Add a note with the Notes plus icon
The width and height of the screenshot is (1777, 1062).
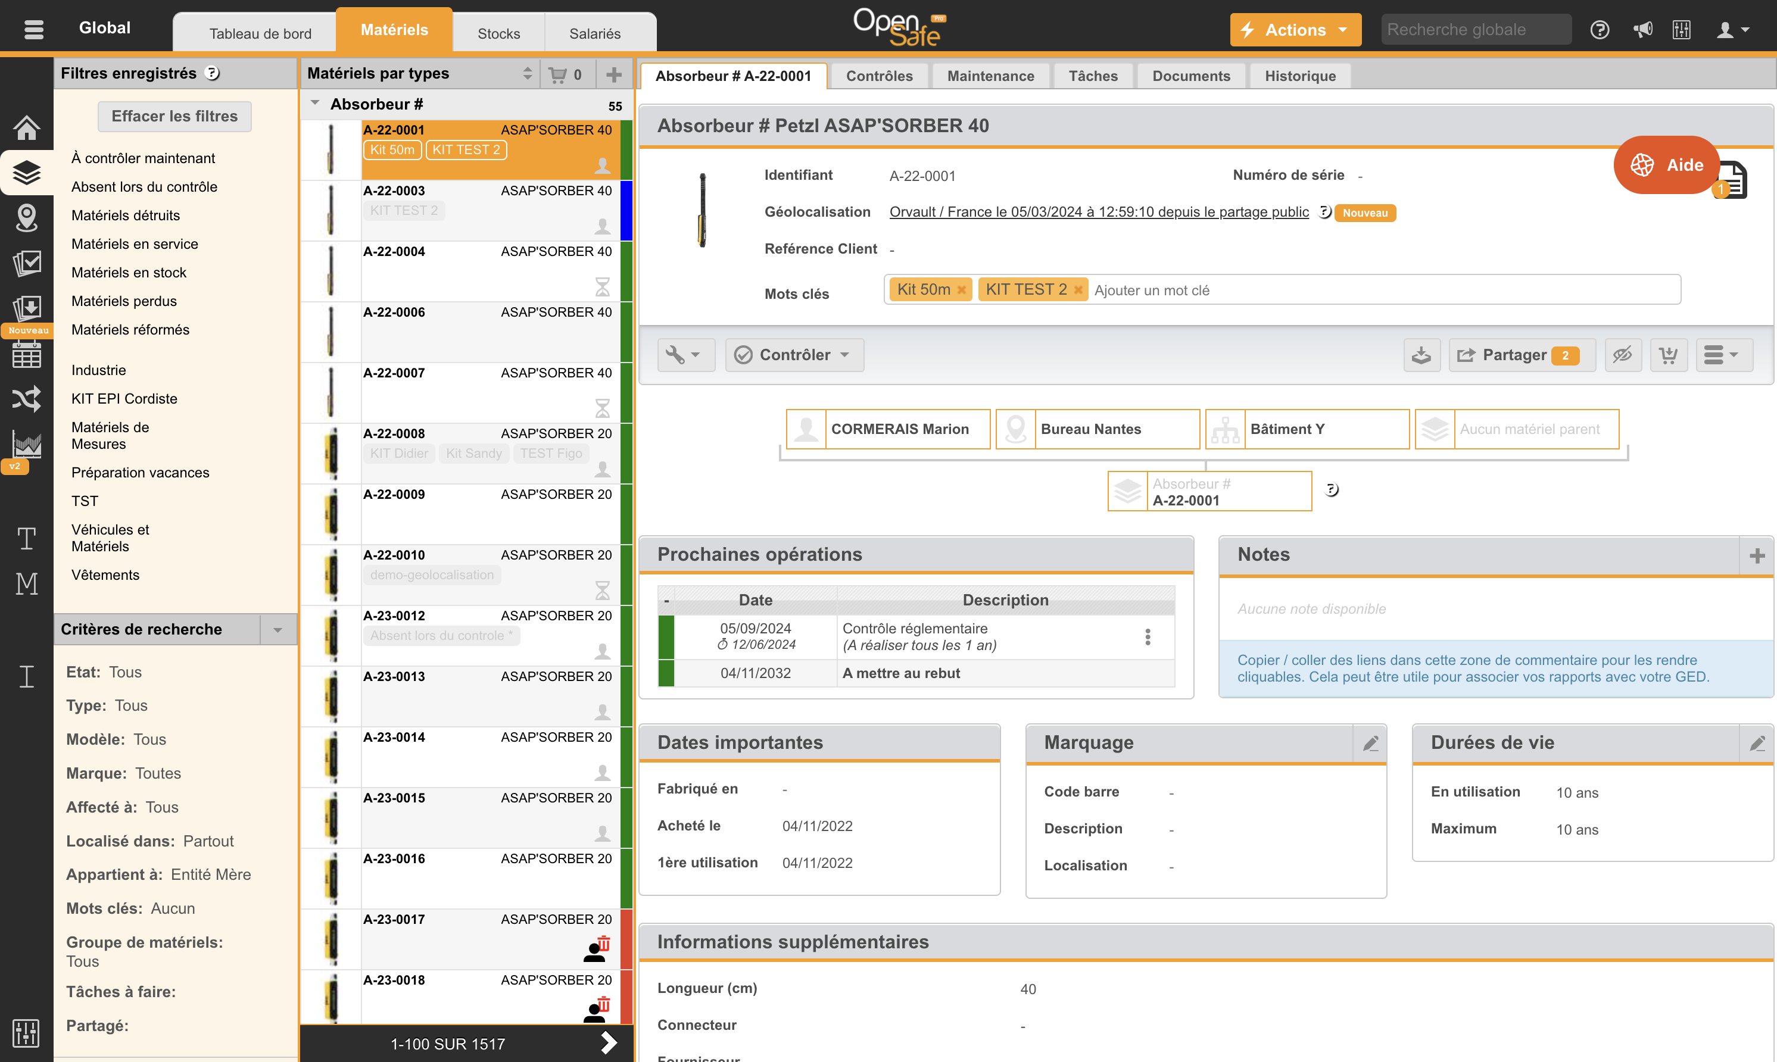[1756, 555]
